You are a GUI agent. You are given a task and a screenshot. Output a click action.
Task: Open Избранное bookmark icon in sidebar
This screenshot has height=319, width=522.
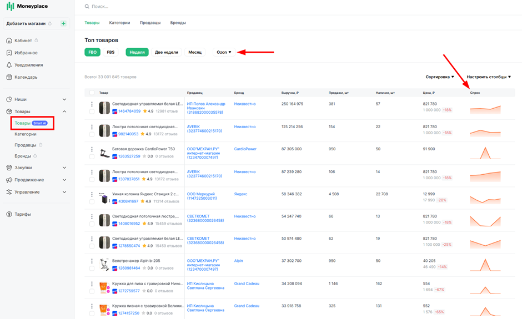pyautogui.click(x=9, y=53)
